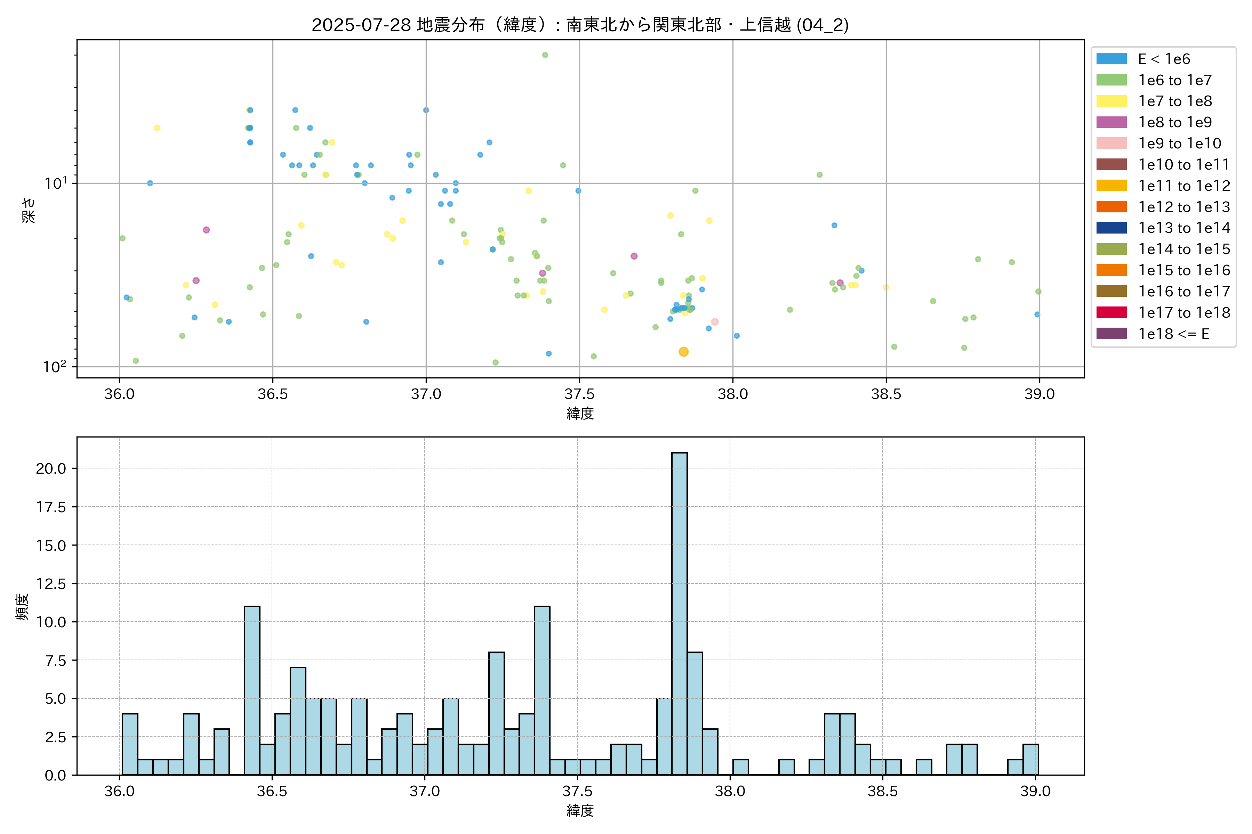The image size is (1252, 834).
Task: Click the chart title text at top
Action: pyautogui.click(x=580, y=25)
